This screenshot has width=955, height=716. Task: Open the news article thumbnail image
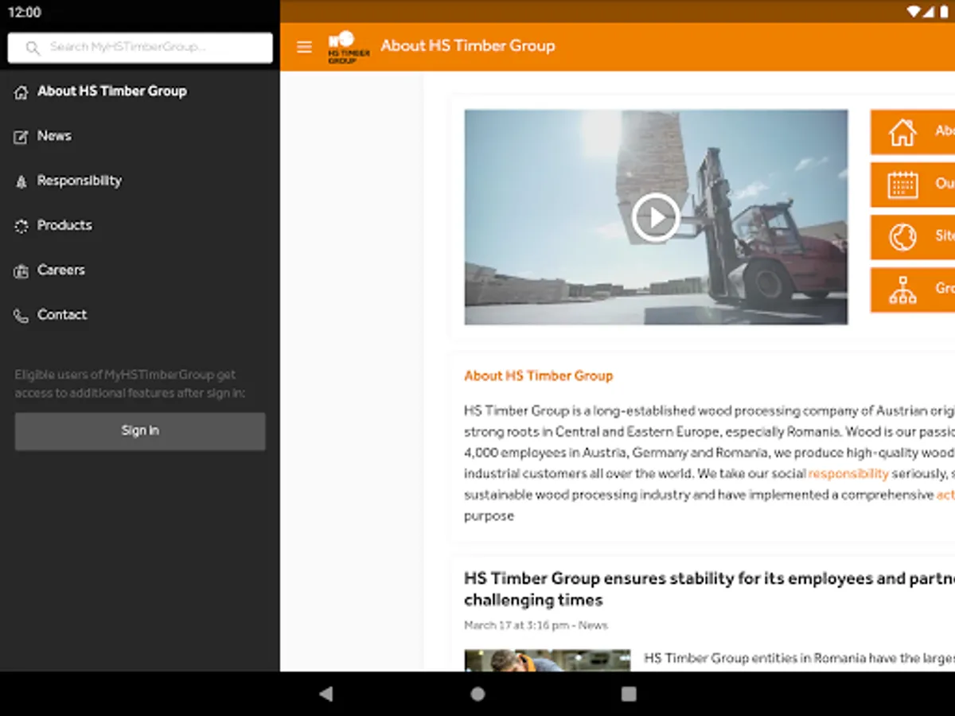tap(548, 660)
